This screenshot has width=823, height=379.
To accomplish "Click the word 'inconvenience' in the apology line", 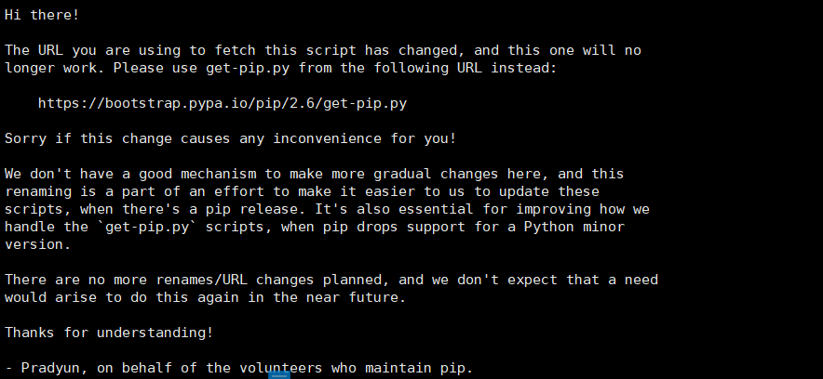I will pos(328,138).
